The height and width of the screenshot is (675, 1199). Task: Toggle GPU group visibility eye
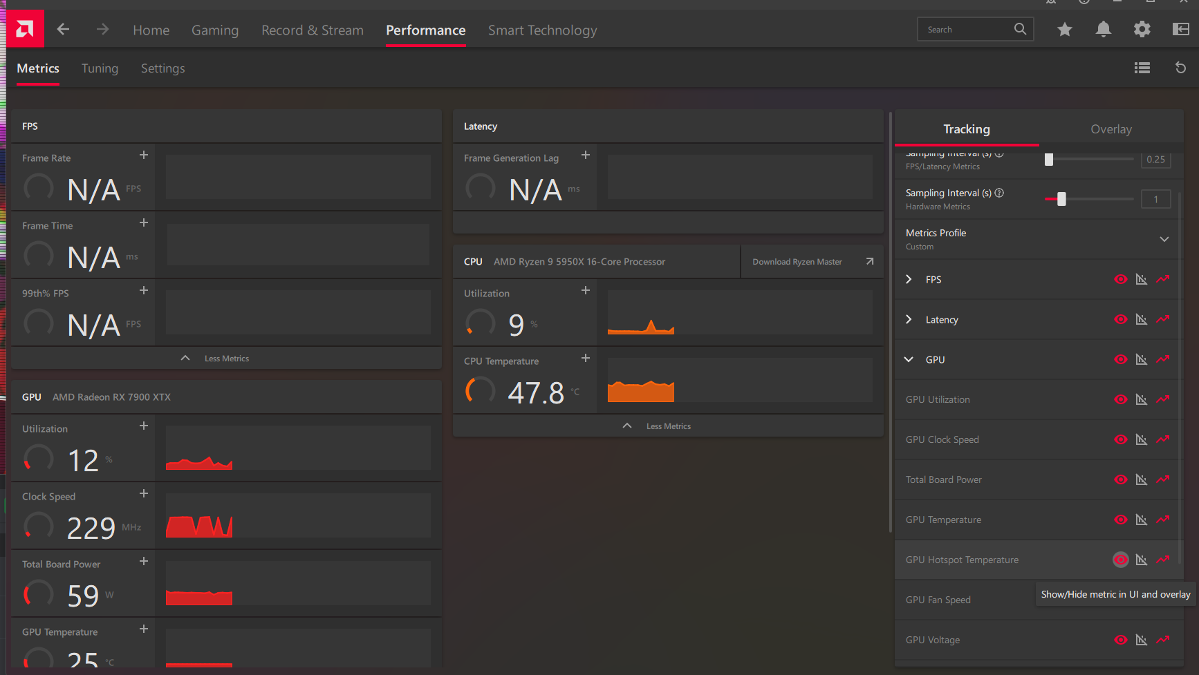click(x=1121, y=359)
